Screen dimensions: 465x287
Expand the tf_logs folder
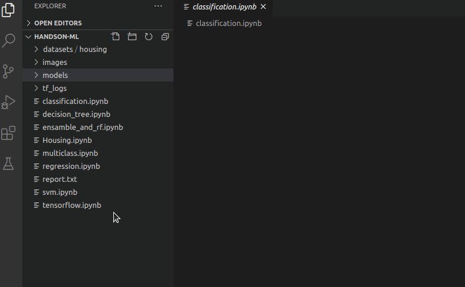coord(98,88)
